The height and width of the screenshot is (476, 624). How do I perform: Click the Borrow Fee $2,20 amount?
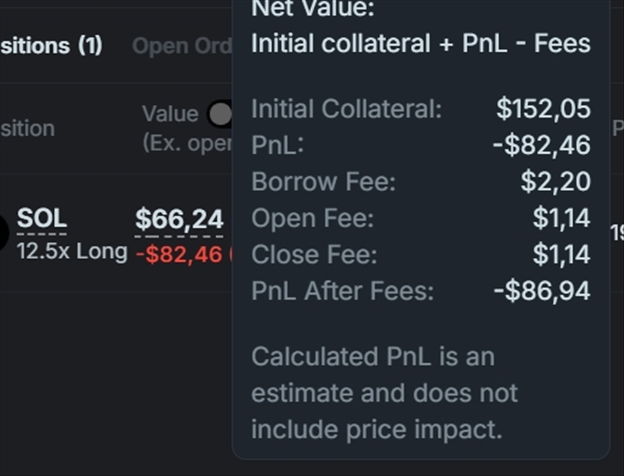tap(555, 182)
